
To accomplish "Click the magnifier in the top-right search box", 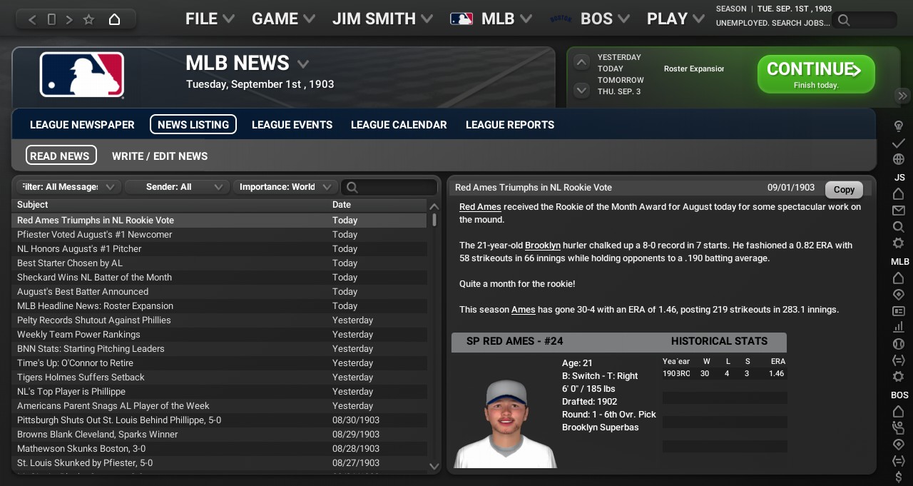I will coord(844,20).
